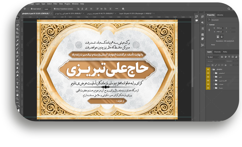Click the canvas Width input field
The image size is (242, 147).
tap(219, 28)
